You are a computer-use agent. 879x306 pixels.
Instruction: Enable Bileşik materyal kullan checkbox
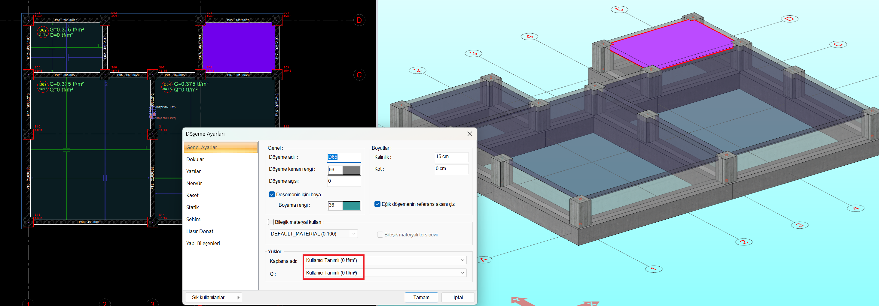(271, 222)
